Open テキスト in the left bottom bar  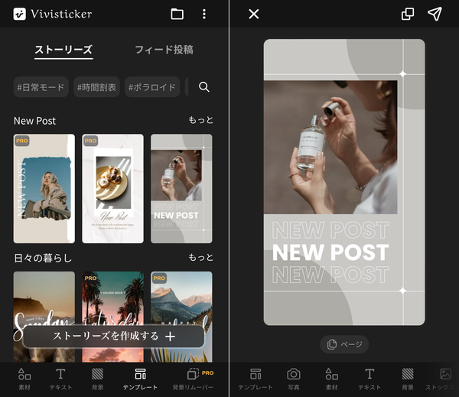point(60,379)
